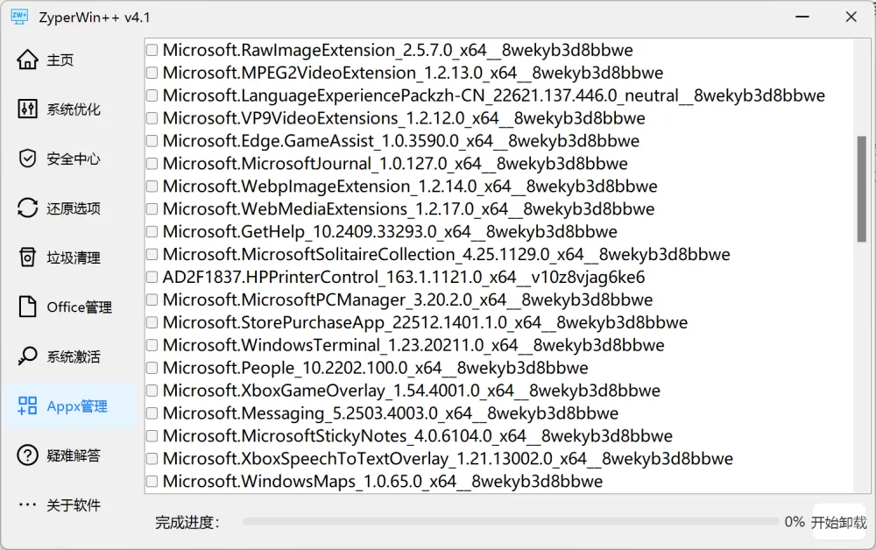Click the 完成进度 progress bar

pos(511,521)
